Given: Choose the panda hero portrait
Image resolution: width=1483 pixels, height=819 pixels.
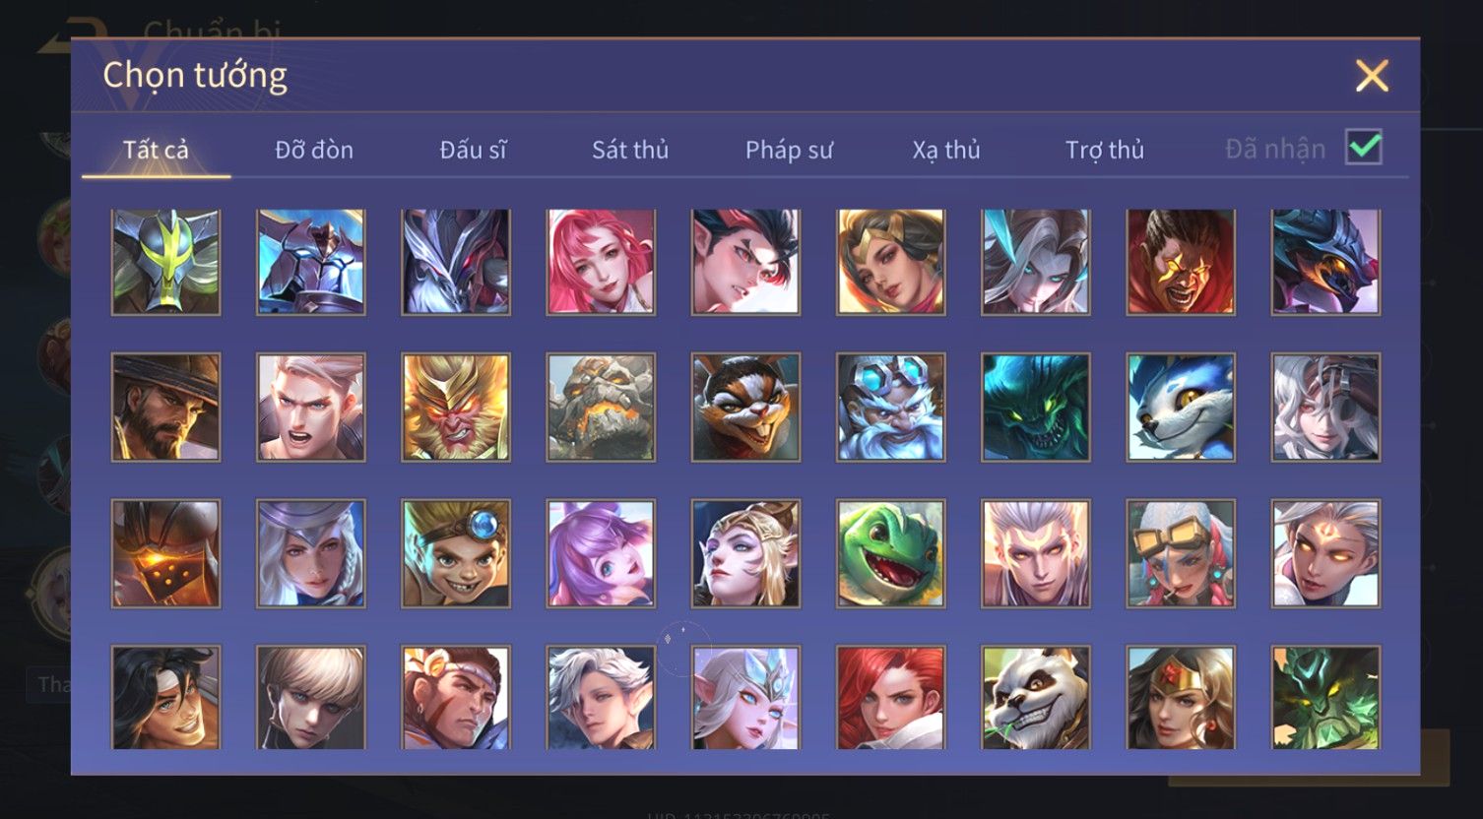Looking at the screenshot, I should tap(1036, 698).
